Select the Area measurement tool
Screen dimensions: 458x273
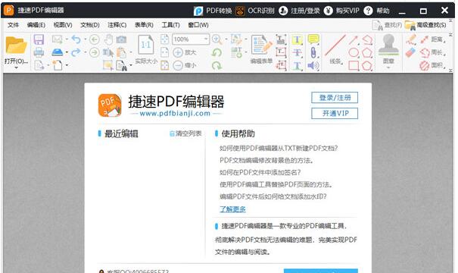tap(432, 65)
